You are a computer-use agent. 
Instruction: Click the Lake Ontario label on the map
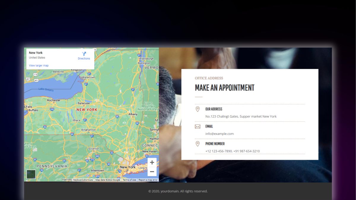point(46,89)
